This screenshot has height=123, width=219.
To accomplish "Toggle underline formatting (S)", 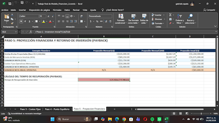I will point(29,21).
